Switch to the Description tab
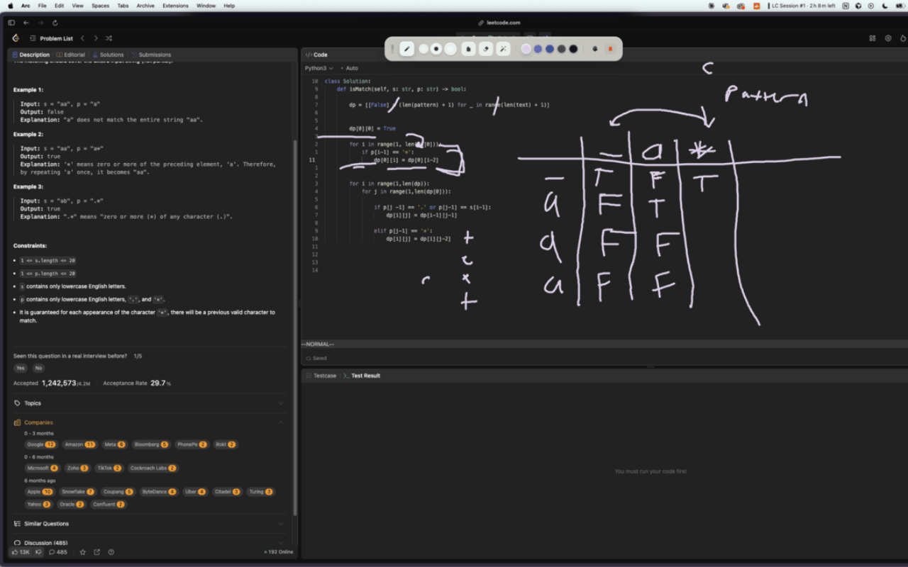Screen dimensions: 908x567 click(30, 55)
